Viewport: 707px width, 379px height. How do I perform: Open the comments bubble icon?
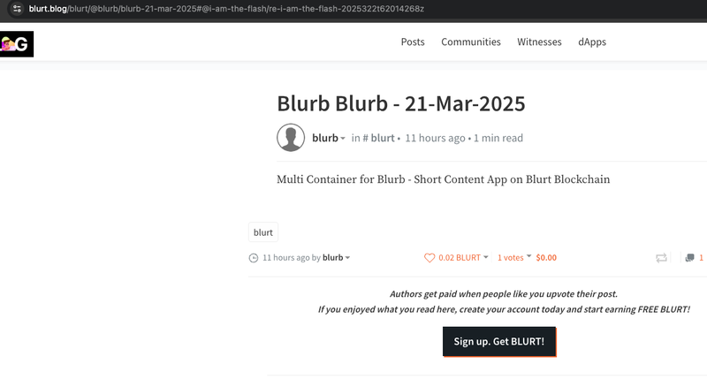coord(689,258)
